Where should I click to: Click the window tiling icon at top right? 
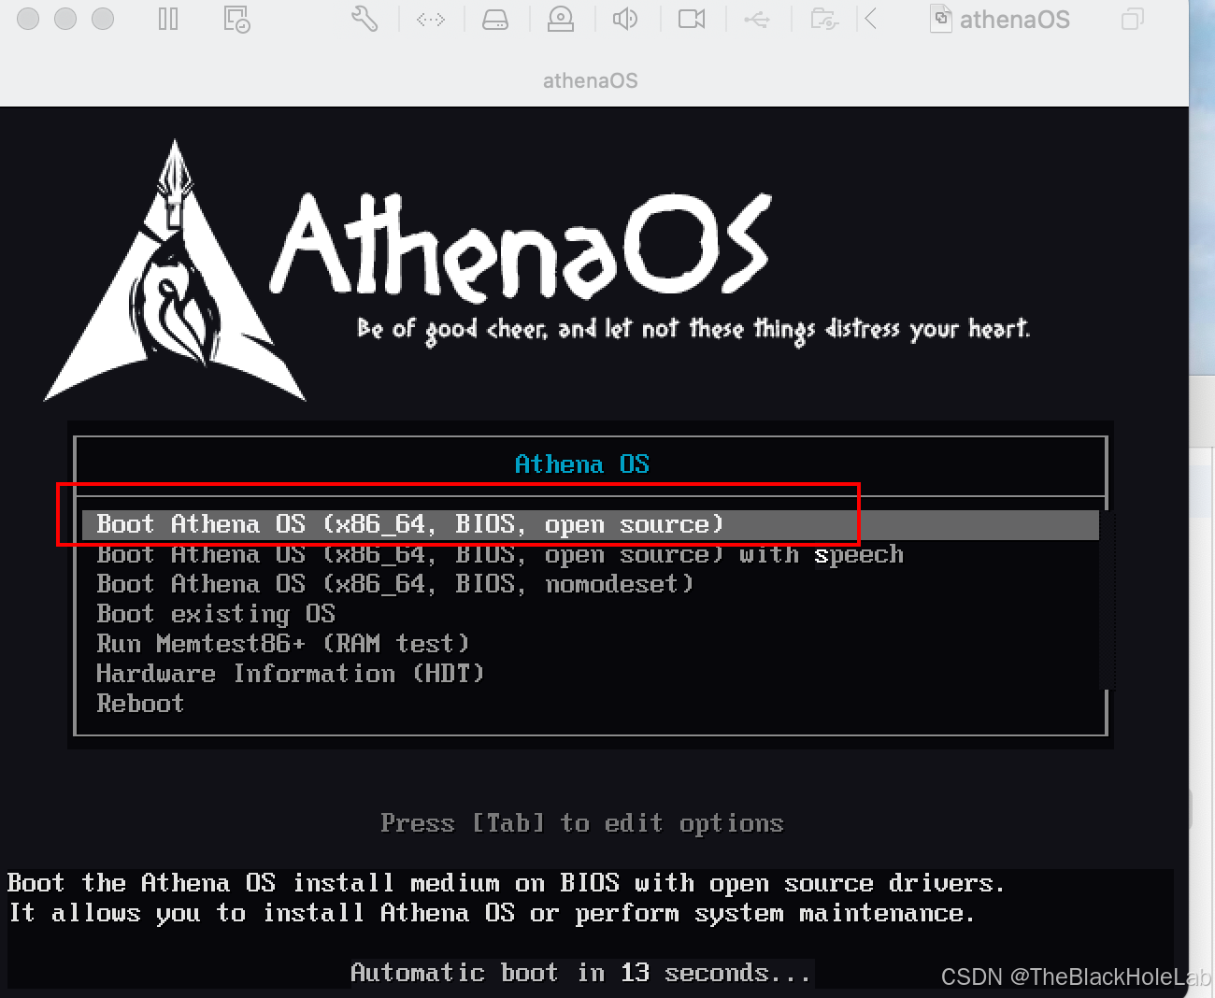click(1132, 19)
